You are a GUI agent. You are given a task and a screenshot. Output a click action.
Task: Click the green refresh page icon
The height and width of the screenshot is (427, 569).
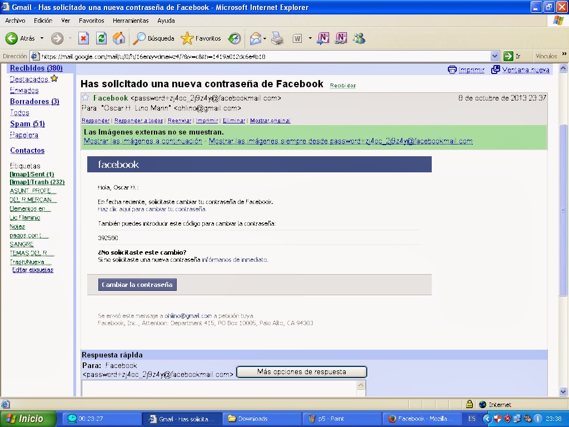click(101, 38)
